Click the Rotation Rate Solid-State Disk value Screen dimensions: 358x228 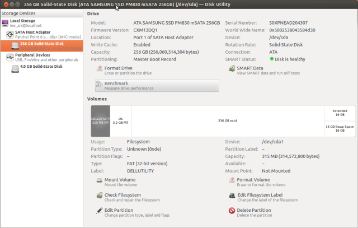pyautogui.click(x=286, y=45)
